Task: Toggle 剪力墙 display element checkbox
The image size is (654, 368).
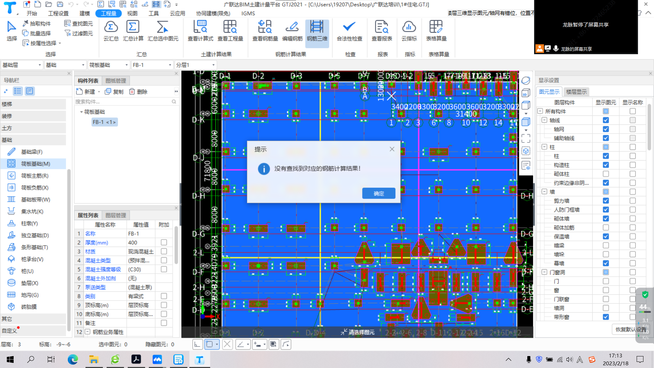Action: pos(606,201)
